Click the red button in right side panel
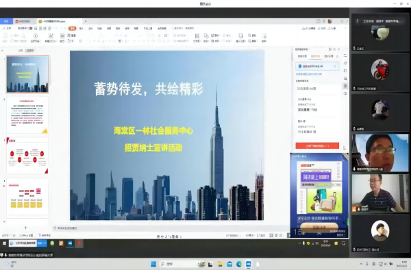 317,146
